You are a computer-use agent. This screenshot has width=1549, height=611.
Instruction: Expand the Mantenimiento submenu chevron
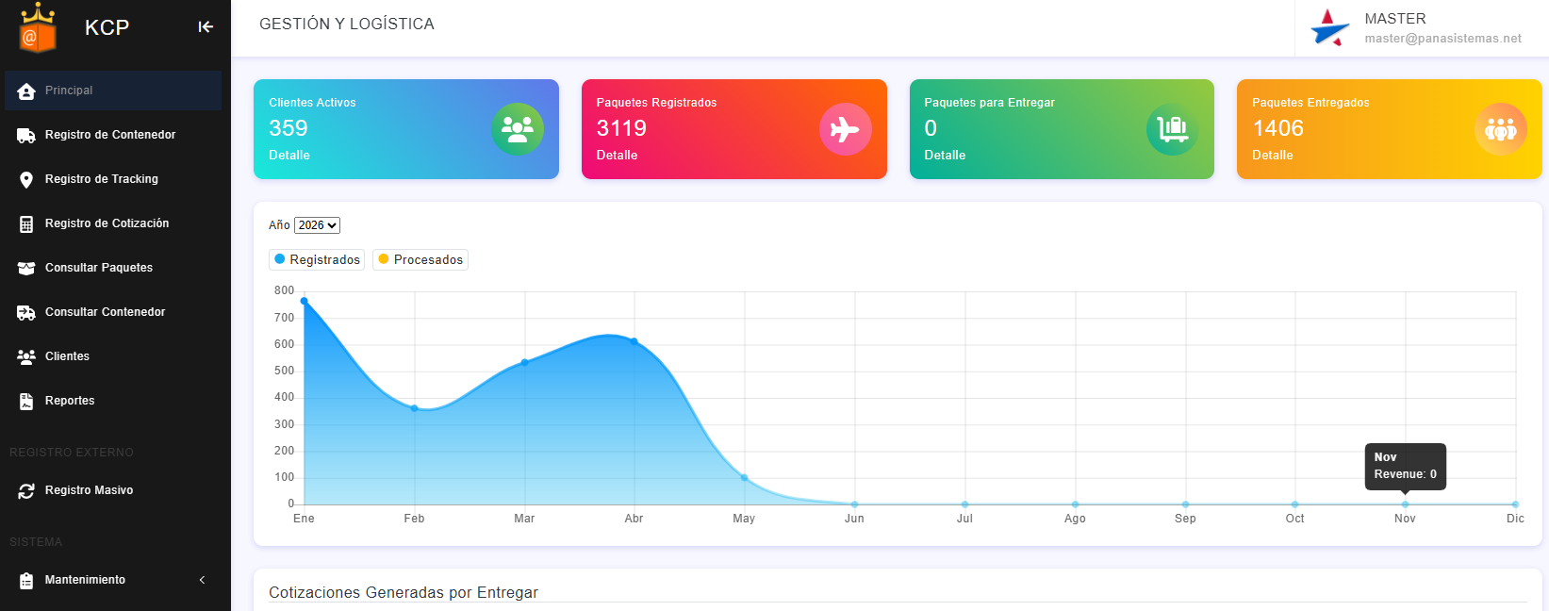point(202,580)
